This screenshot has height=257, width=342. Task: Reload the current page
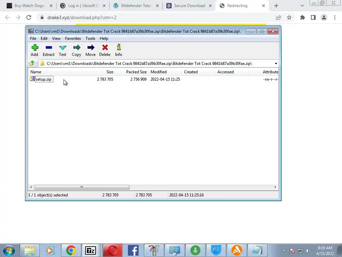click(x=29, y=17)
